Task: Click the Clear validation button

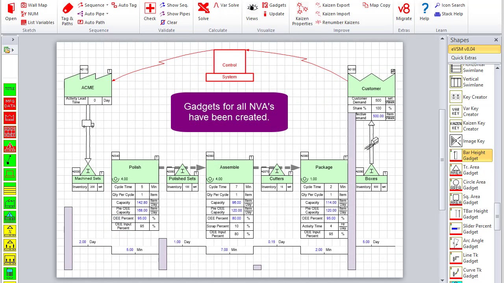Action: click(x=169, y=22)
